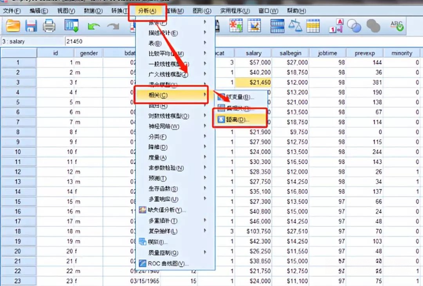Viewport: 423px width, 286px height.
Task: Open the 实用程序(U) menu
Action: [235, 11]
